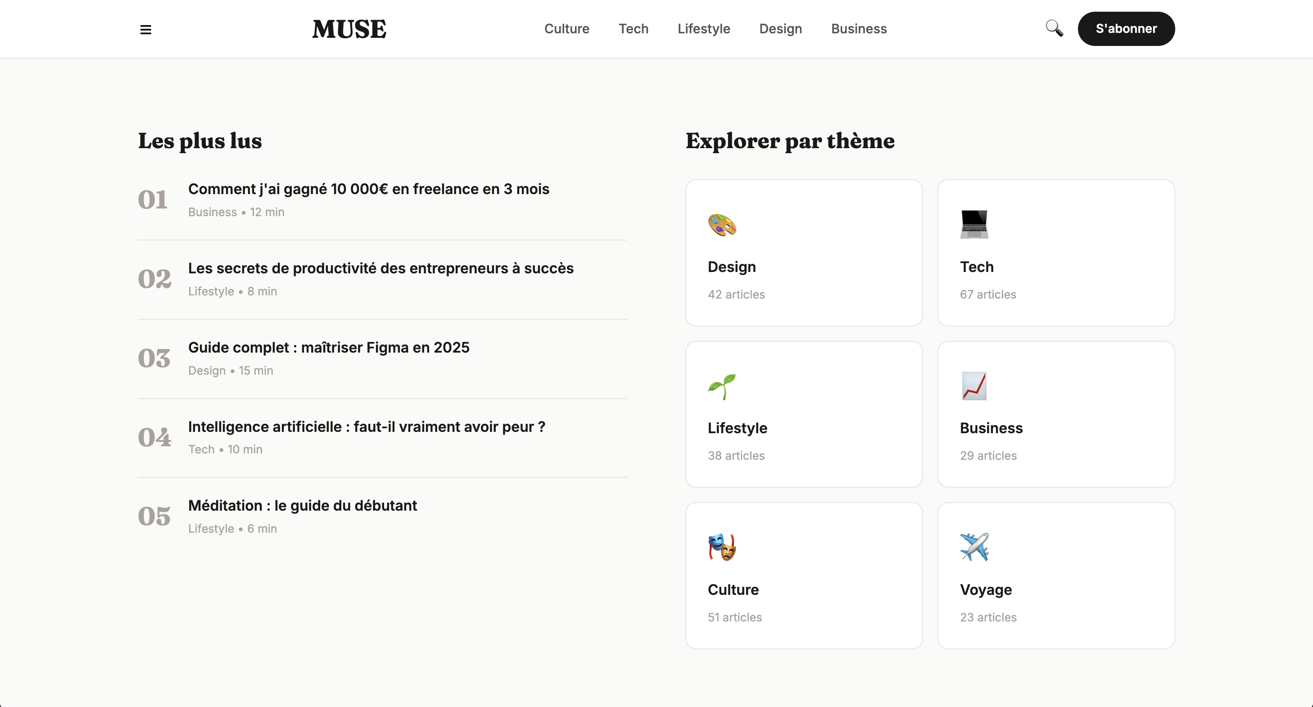This screenshot has width=1313, height=707.
Task: Open the entrepreneurs productivity secrets article
Action: (x=381, y=268)
